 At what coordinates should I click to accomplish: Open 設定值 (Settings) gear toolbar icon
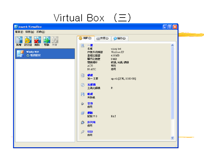click(28, 40)
